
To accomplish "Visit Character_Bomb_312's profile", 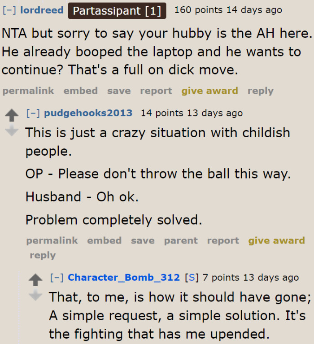I will pyautogui.click(x=123, y=278).
